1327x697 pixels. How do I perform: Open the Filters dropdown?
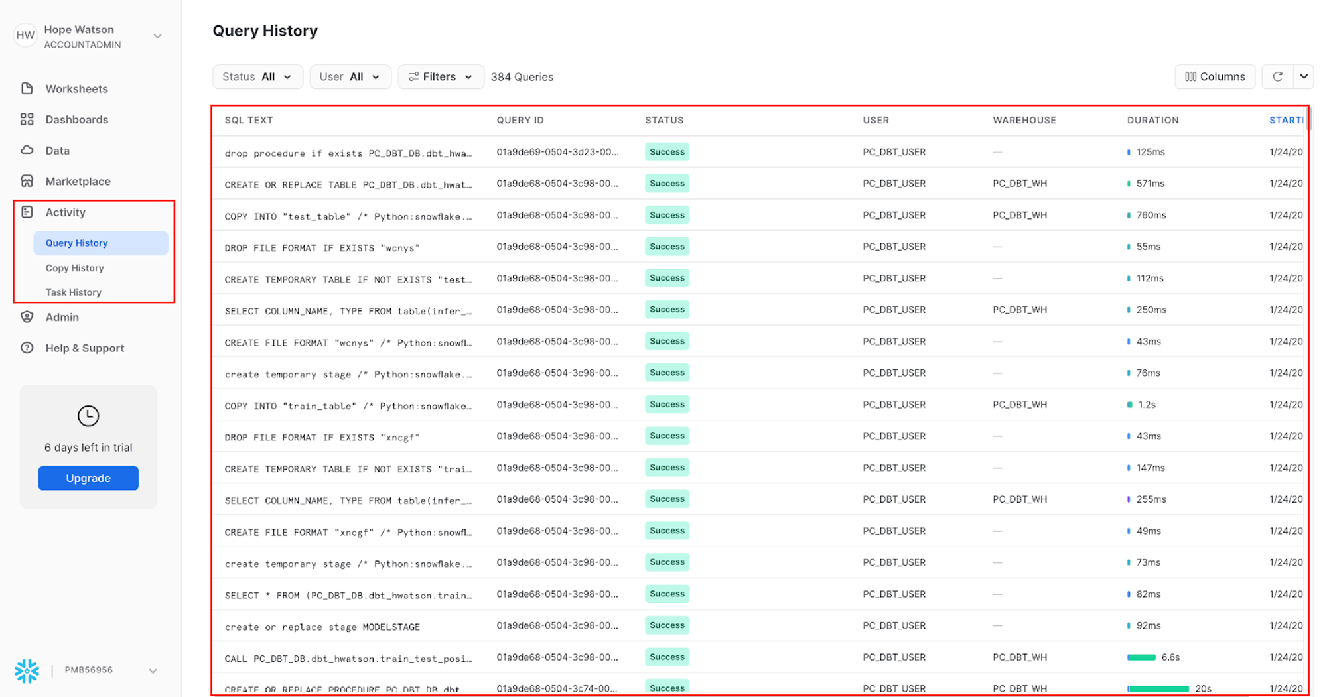pyautogui.click(x=440, y=76)
